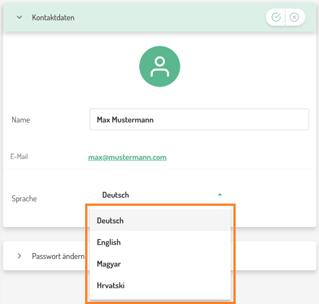This screenshot has height=304, width=319.
Task: Click the Sprache dropdown arrow
Action: pyautogui.click(x=219, y=195)
